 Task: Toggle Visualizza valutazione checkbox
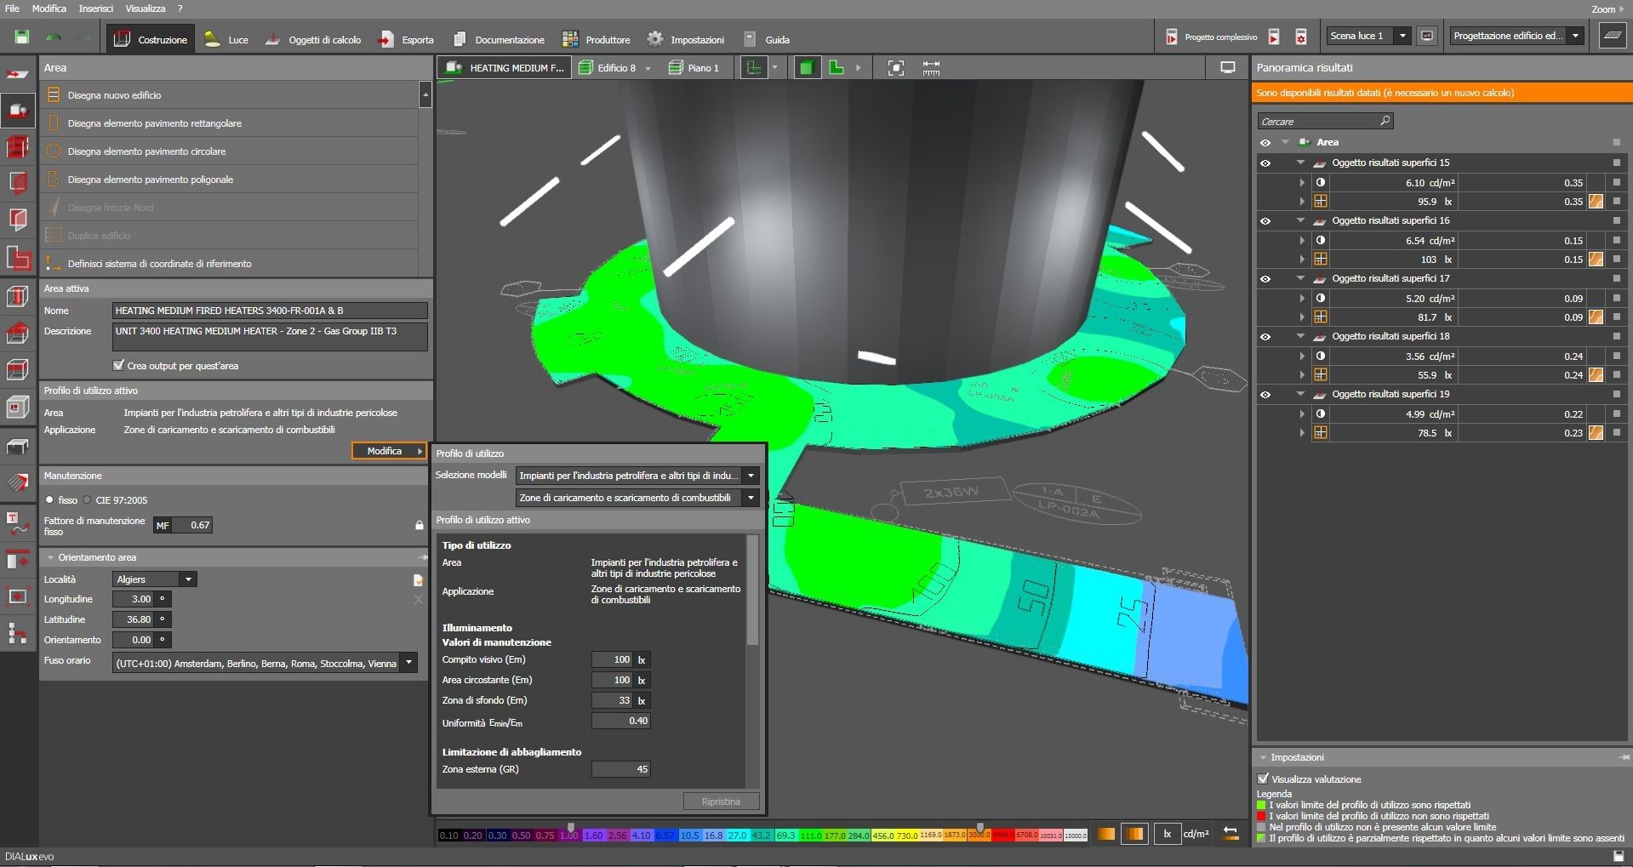point(1264,779)
